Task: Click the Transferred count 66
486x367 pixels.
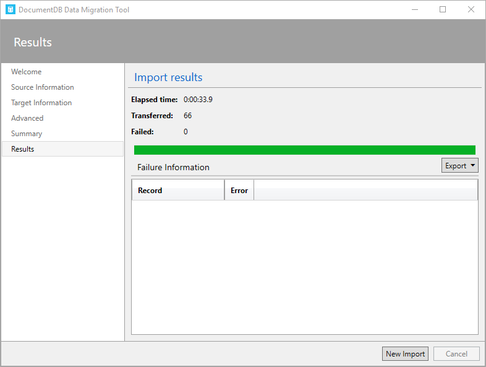Action: click(x=187, y=116)
